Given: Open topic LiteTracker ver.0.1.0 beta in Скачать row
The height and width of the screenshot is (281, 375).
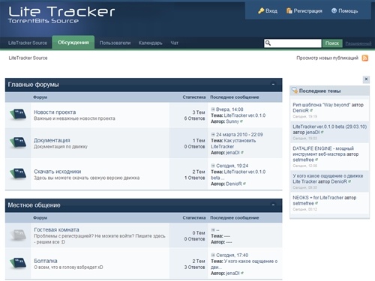Looking at the screenshot, I should 238,175.
